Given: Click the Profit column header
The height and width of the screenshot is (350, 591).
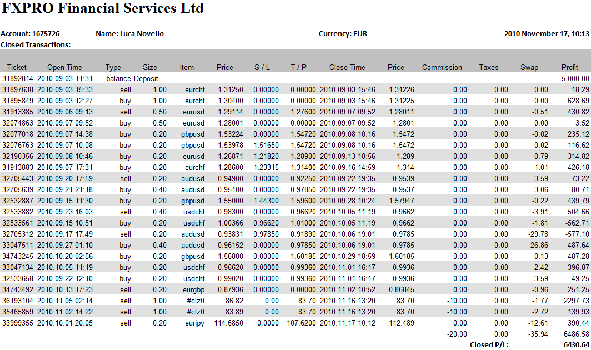Looking at the screenshot, I should coord(569,67).
